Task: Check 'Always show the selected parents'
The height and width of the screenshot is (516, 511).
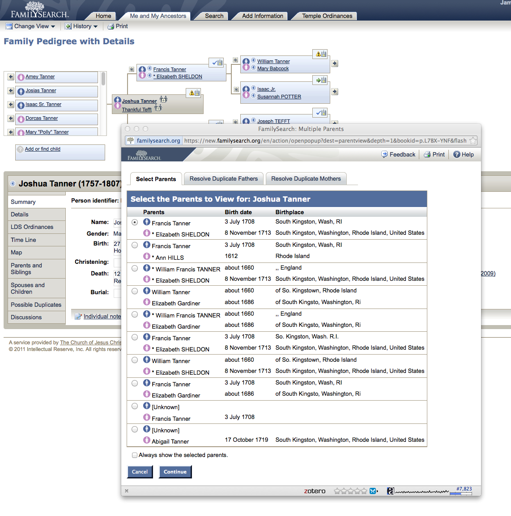Action: (135, 455)
